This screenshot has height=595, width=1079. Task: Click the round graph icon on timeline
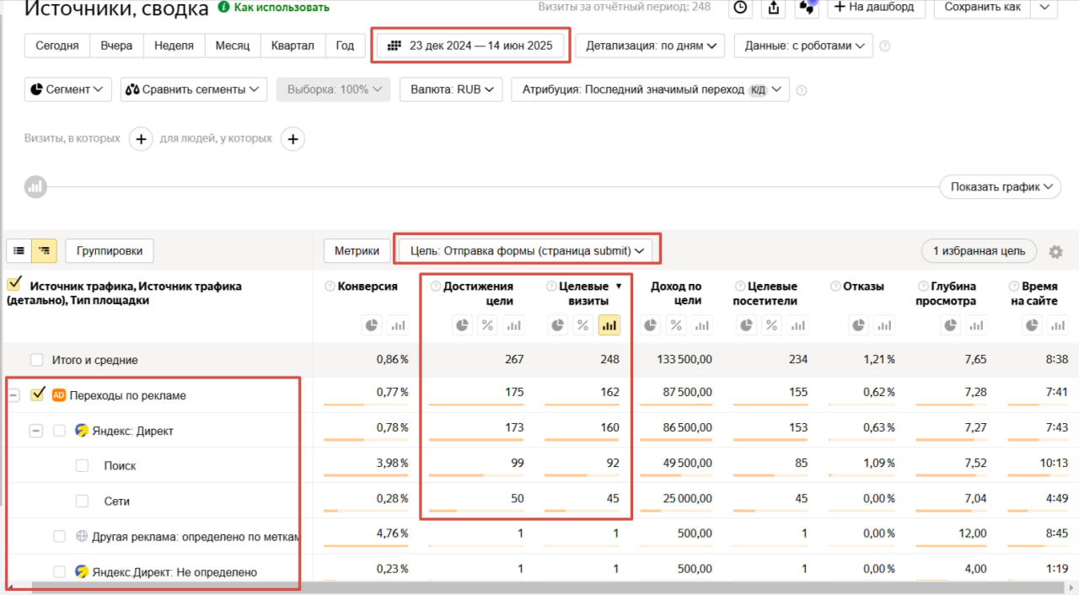pos(35,187)
